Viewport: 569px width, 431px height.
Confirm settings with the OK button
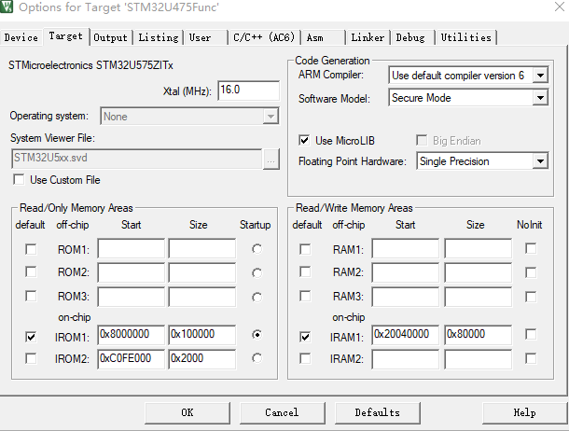point(187,412)
